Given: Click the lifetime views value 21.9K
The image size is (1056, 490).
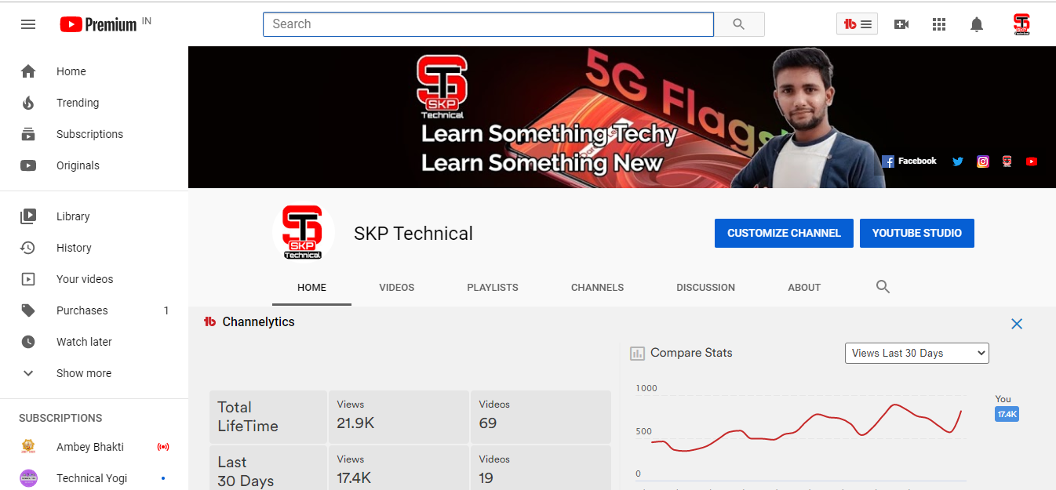Looking at the screenshot, I should point(356,423).
